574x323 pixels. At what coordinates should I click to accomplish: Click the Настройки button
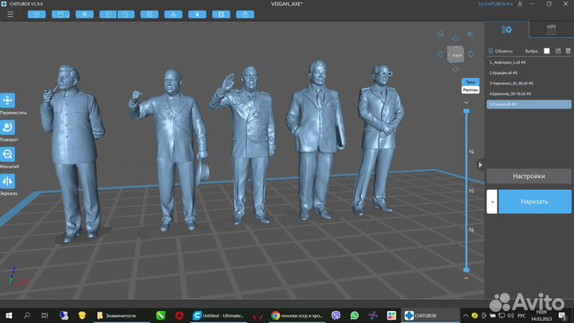click(x=529, y=176)
